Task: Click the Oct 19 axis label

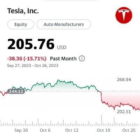Action: (104, 130)
